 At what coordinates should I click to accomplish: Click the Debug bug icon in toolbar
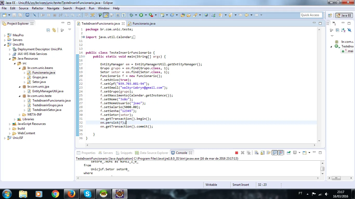[x=132, y=15]
